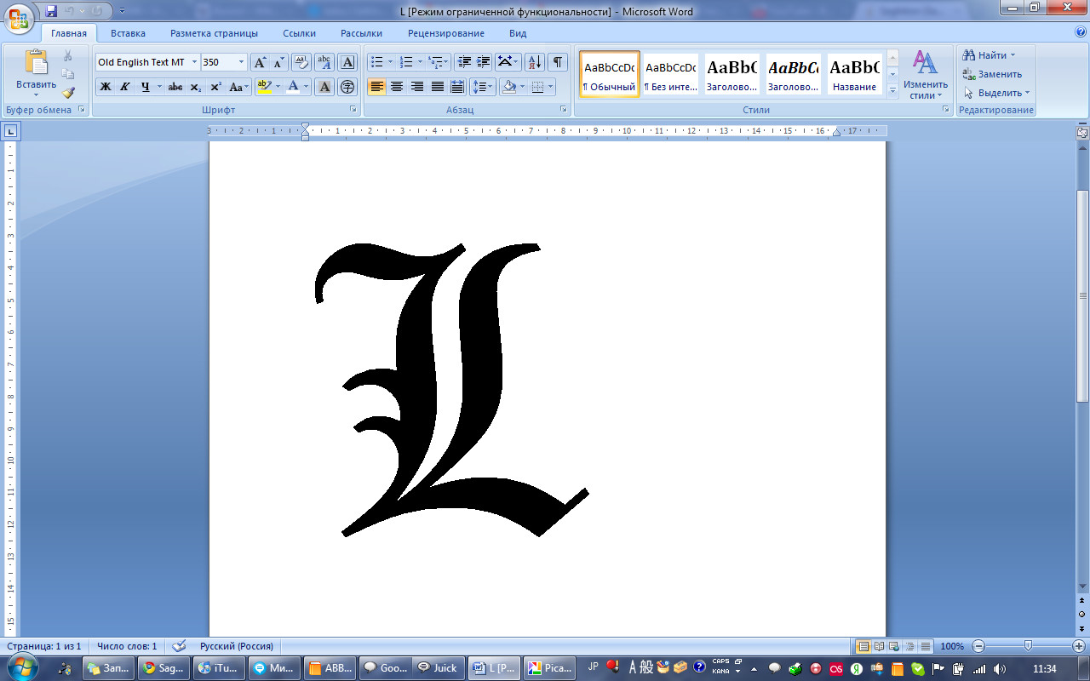The width and height of the screenshot is (1090, 681).
Task: Insert an enclosed character with circled symbol icon
Action: click(347, 87)
